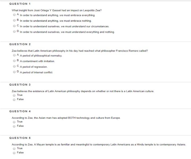Click the Question 4 heading

20,111
